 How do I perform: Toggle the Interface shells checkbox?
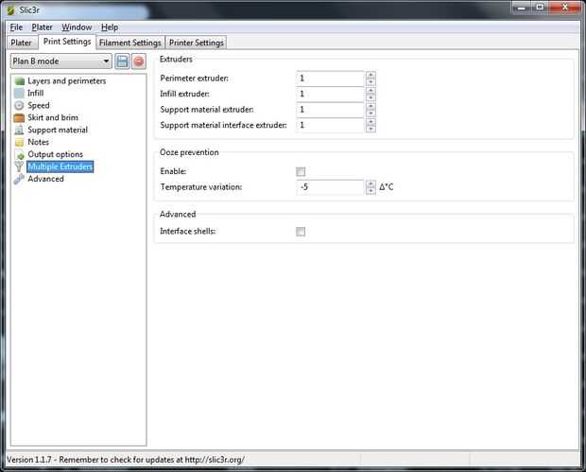tap(301, 232)
